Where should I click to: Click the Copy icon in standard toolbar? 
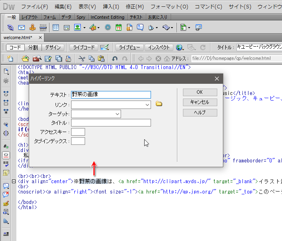pyautogui.click(x=91, y=58)
